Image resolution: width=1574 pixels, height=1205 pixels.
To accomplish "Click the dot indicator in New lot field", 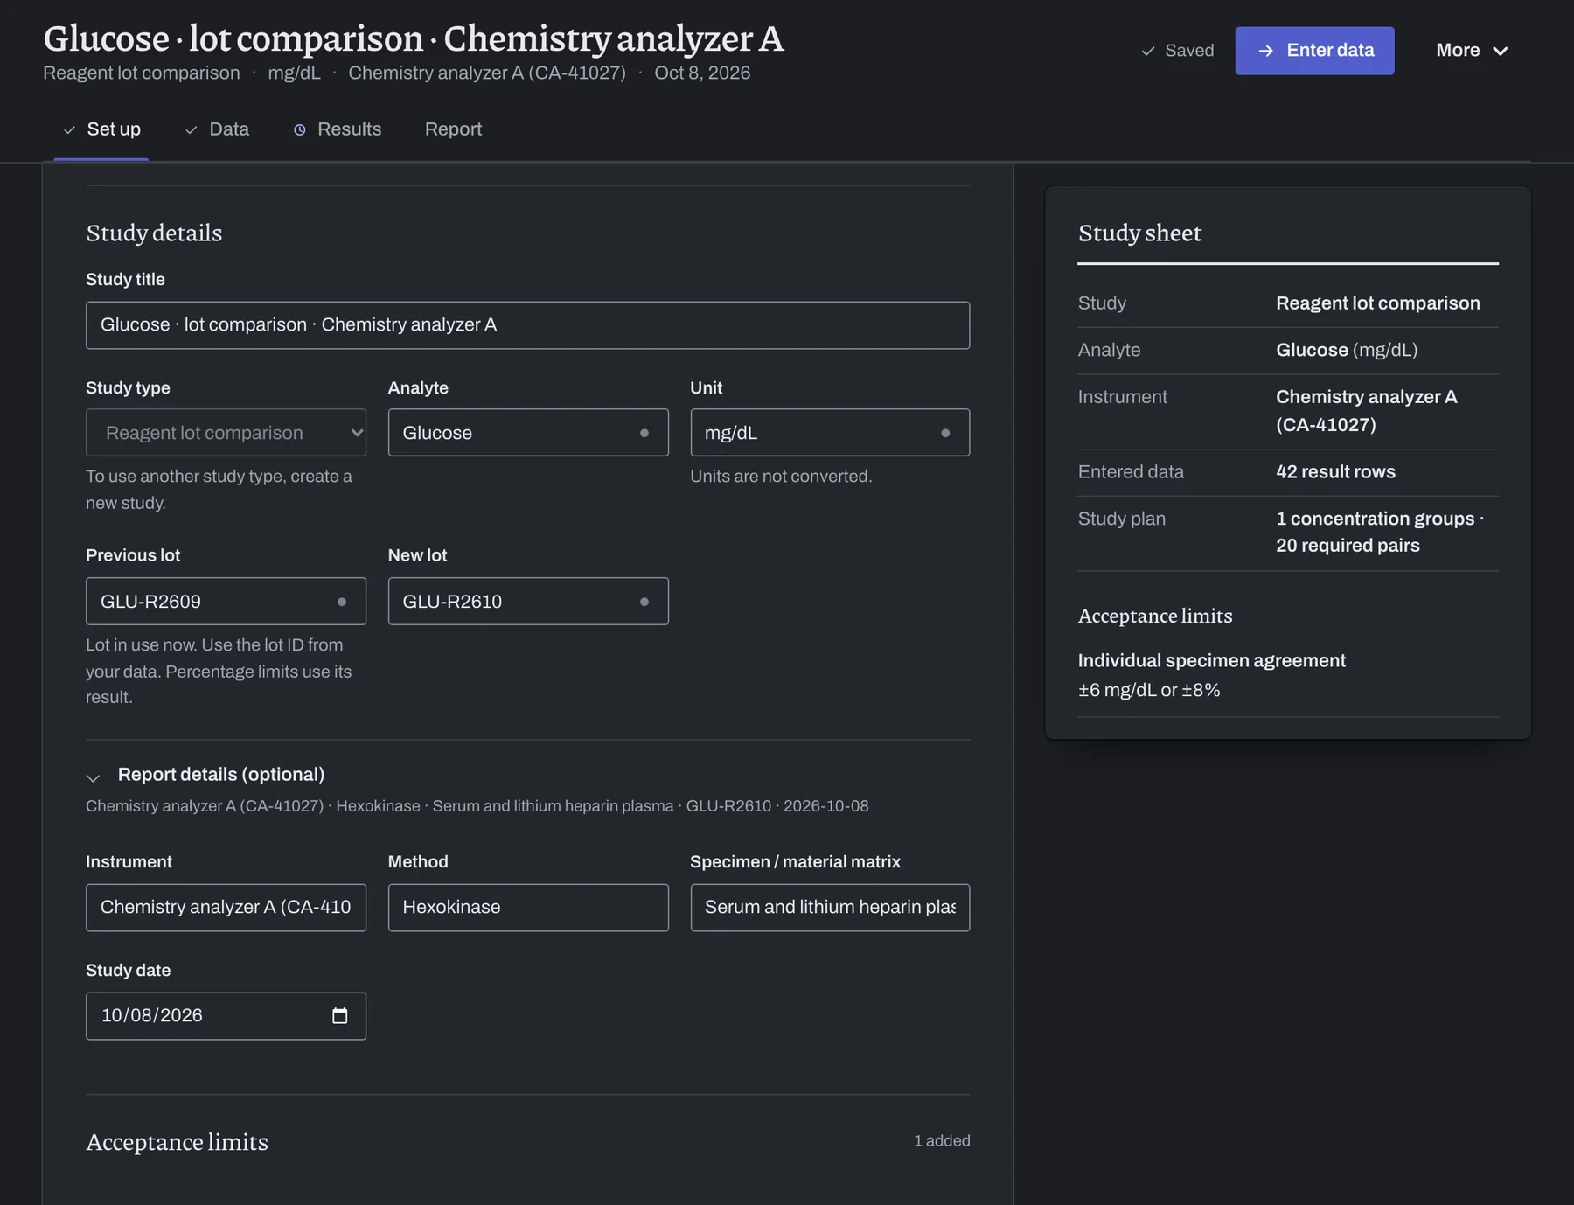I will pyautogui.click(x=644, y=602).
